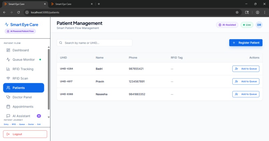The image size is (269, 141).
Task: Click the Register Patient button
Action: (x=246, y=43)
